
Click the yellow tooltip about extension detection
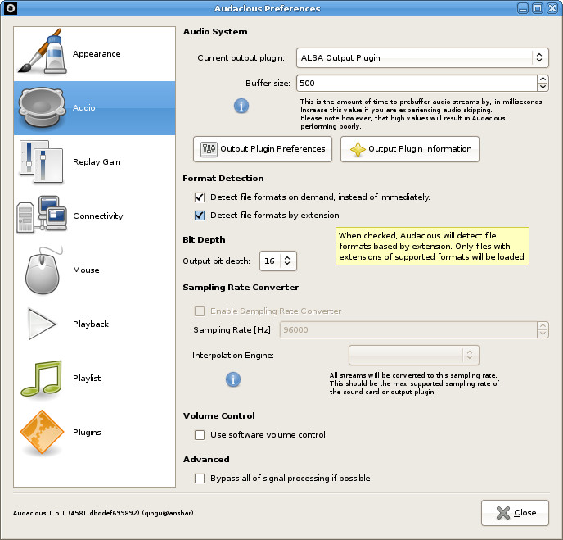(x=432, y=247)
